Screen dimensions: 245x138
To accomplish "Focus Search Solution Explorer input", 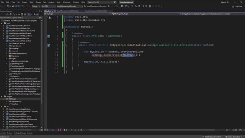I will (19, 18).
